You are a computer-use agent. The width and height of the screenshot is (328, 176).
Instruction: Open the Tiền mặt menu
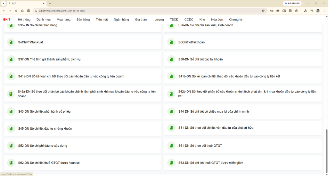[x=102, y=20]
